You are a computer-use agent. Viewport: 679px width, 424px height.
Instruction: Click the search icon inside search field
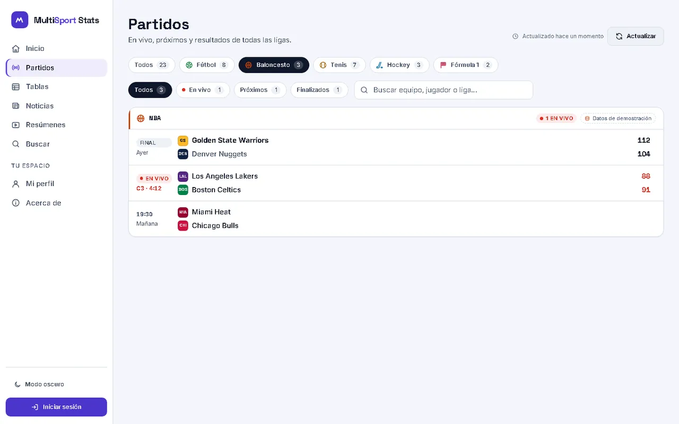coord(364,90)
